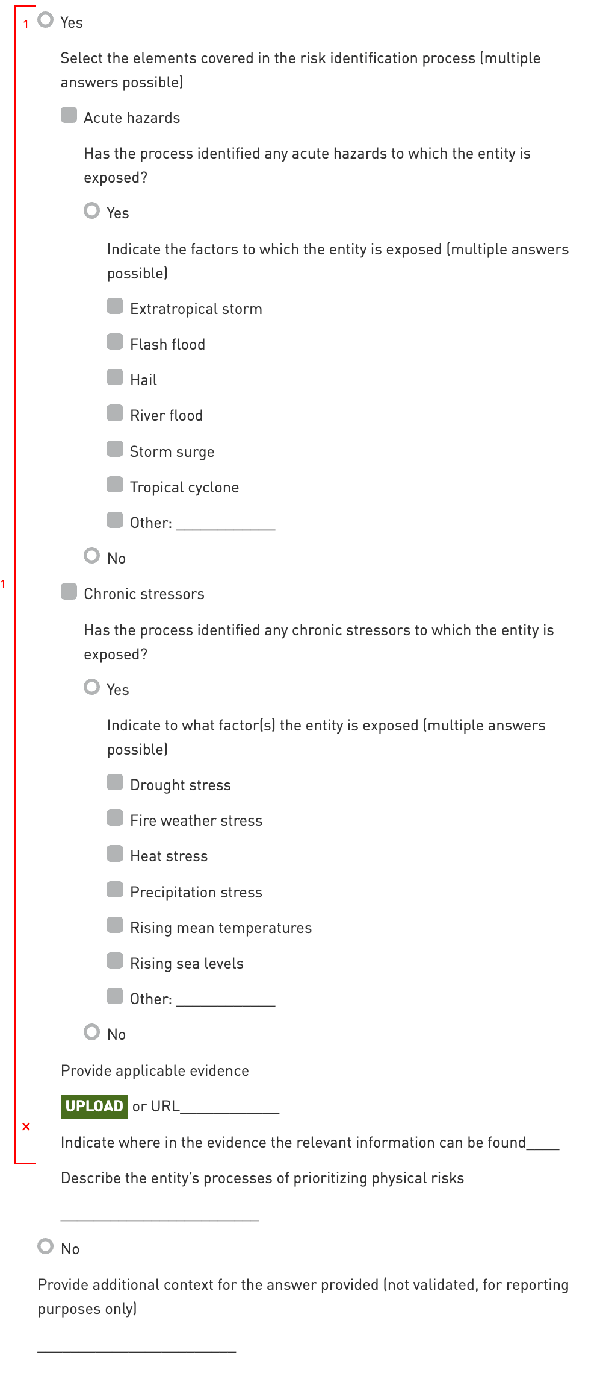Click the green UPLOAD button
Image resolution: width=603 pixels, height=1373 pixels.
tap(94, 1107)
